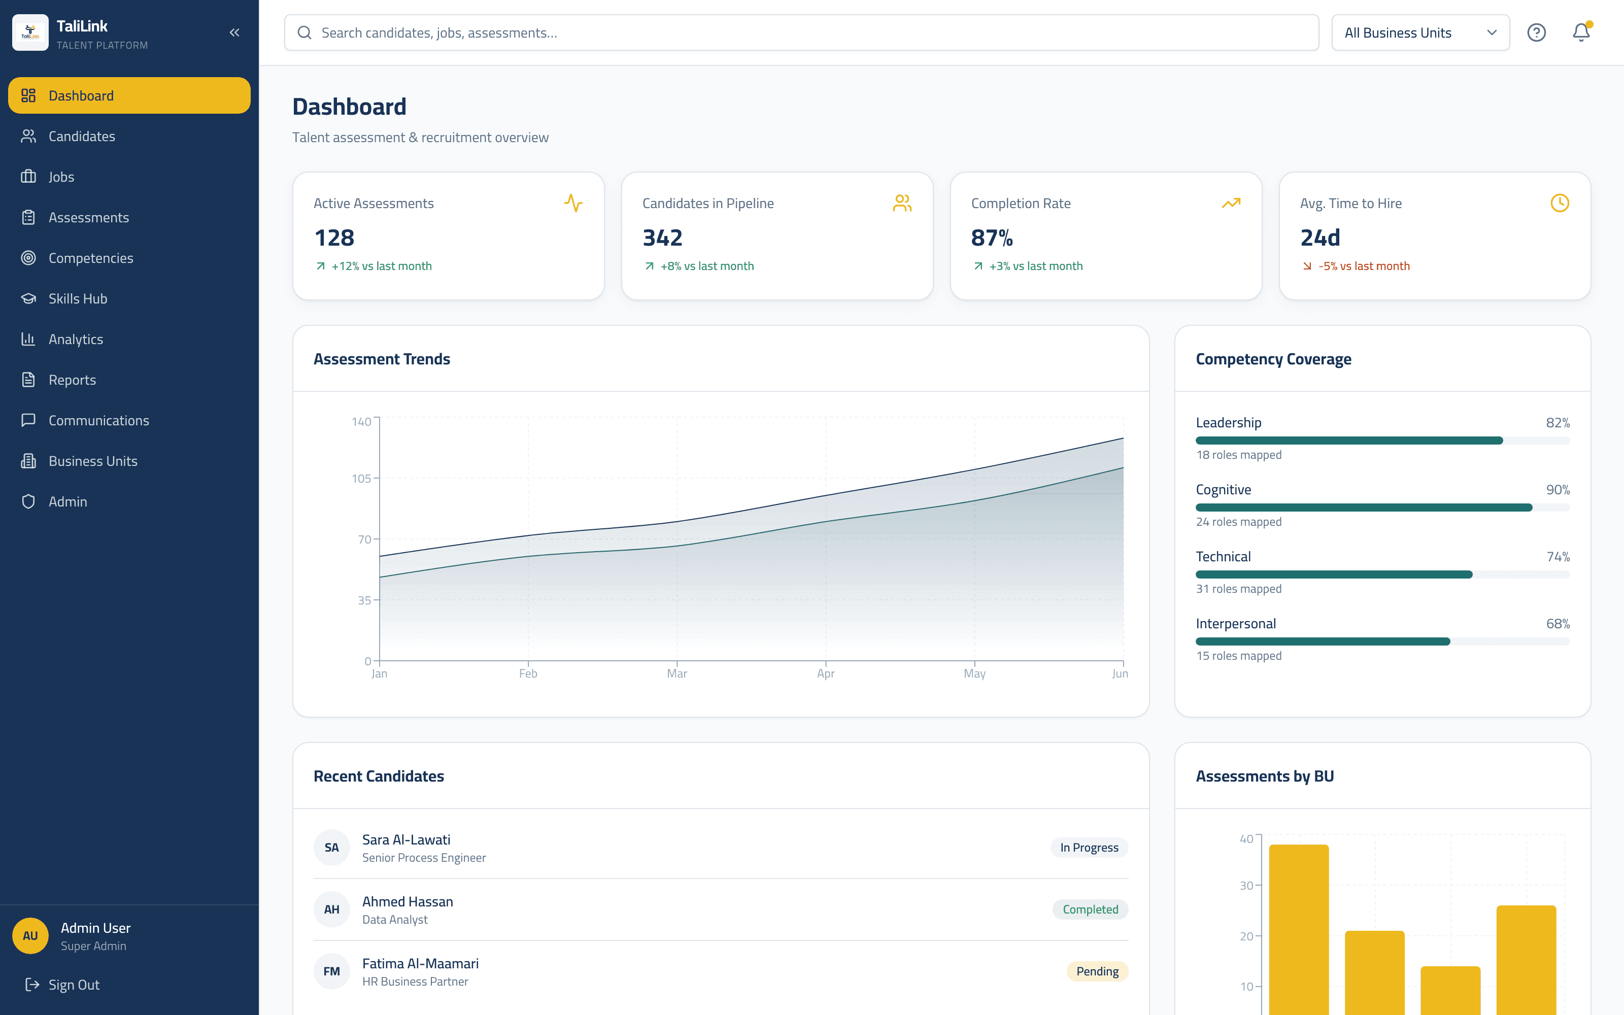The image size is (1624, 1015).
Task: Click the AH avatar for Ahmed Hassan
Action: (331, 909)
